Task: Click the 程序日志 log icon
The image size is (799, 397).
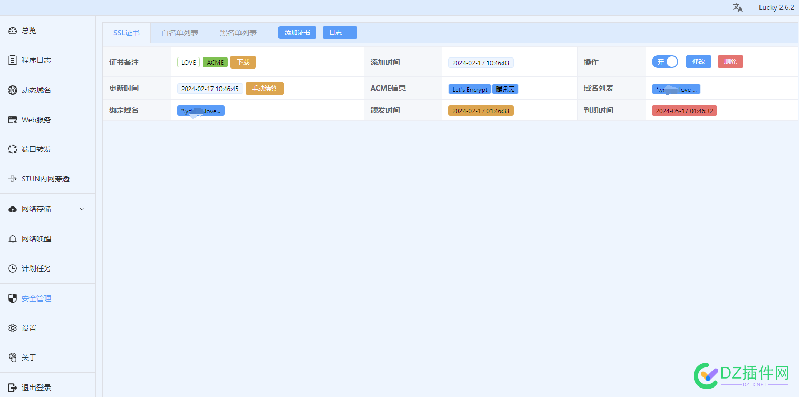Action: click(13, 60)
